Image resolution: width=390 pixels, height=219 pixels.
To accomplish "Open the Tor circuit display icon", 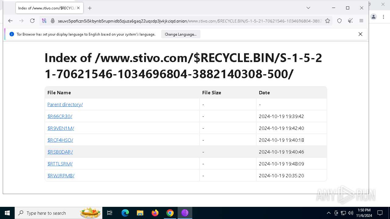I will pyautogui.click(x=44, y=21).
